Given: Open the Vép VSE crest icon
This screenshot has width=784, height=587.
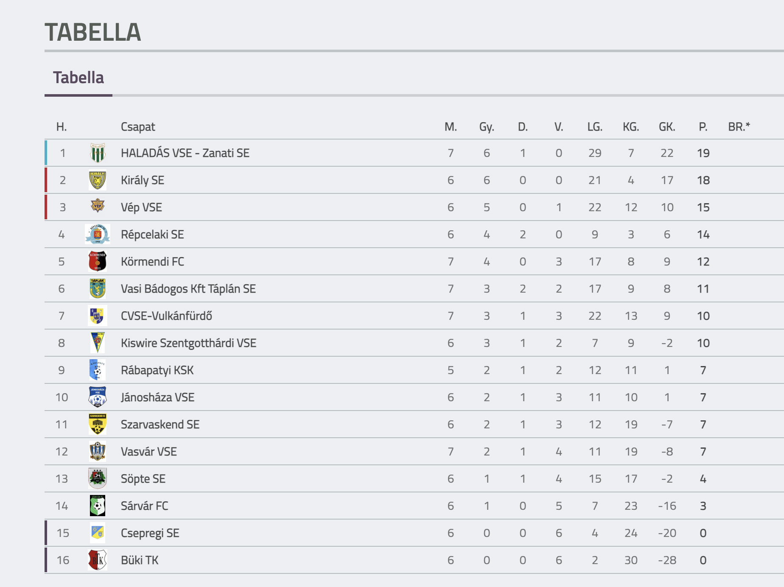Looking at the screenshot, I should point(98,206).
